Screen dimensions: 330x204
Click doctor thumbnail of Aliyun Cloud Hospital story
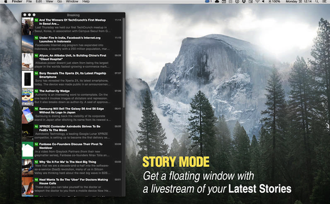pos(28,61)
